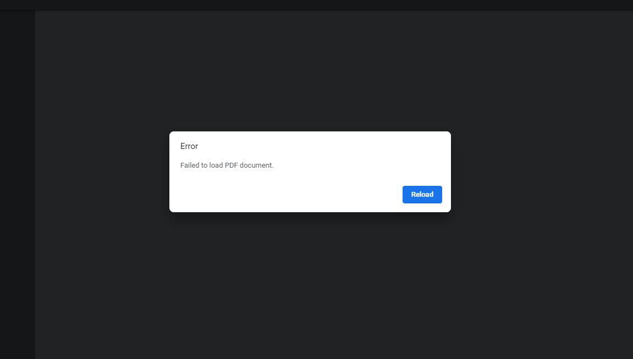633x359 pixels.
Task: Click blank dialog area right of Error title
Action: 330,146
